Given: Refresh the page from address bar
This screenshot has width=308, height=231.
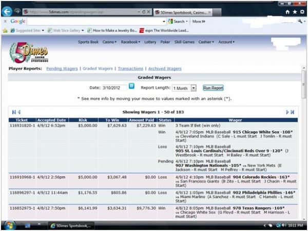Looking at the screenshot, I should 144,12.
